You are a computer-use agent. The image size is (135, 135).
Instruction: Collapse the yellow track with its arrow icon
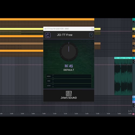(134, 29)
